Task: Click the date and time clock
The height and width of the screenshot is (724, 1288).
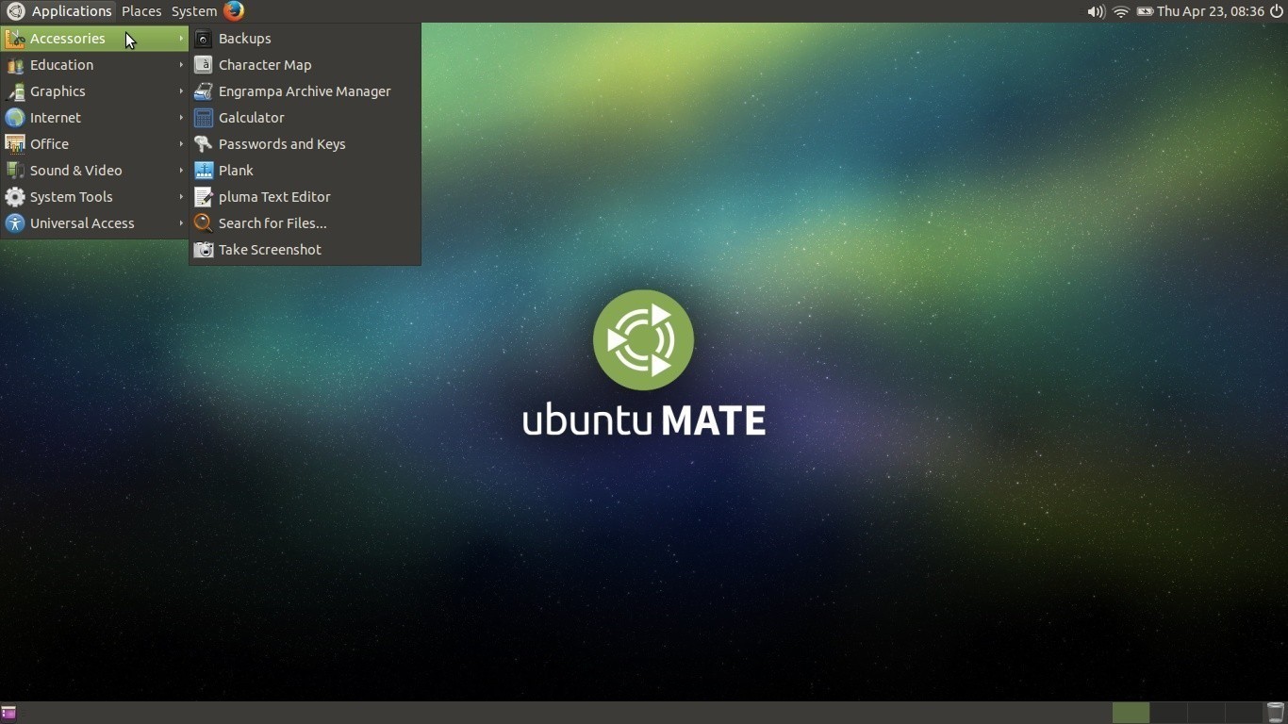Action: pyautogui.click(x=1210, y=11)
